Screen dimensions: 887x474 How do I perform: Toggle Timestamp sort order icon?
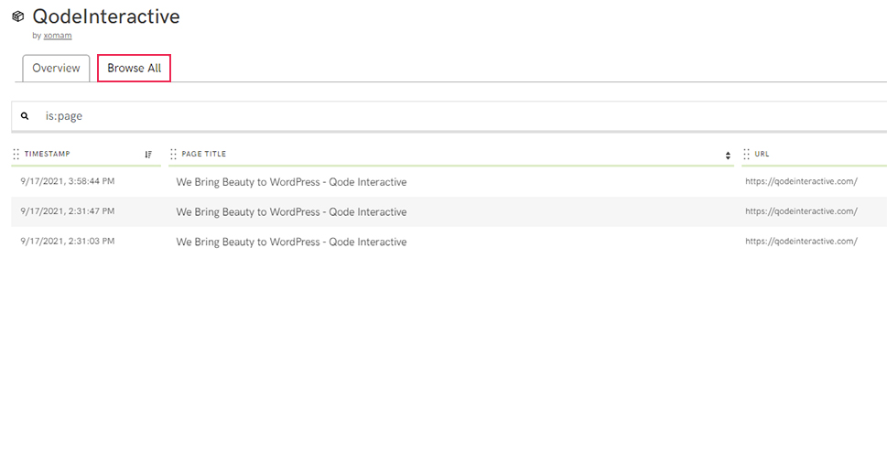[148, 155]
